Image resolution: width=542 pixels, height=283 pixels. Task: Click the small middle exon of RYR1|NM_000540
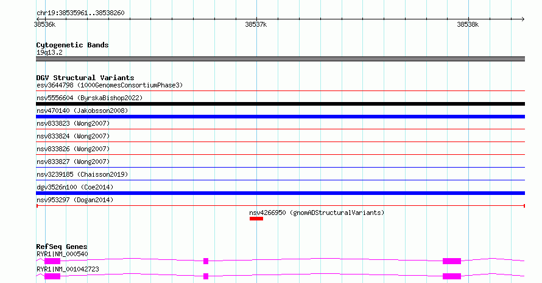click(x=206, y=261)
